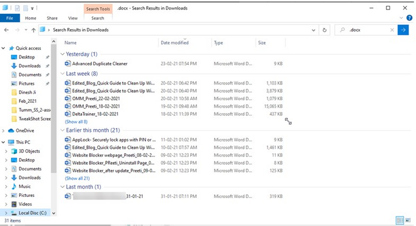Screen dimensions: 416x226
Task: Open the Share ribbon tab
Action: coord(52,18)
